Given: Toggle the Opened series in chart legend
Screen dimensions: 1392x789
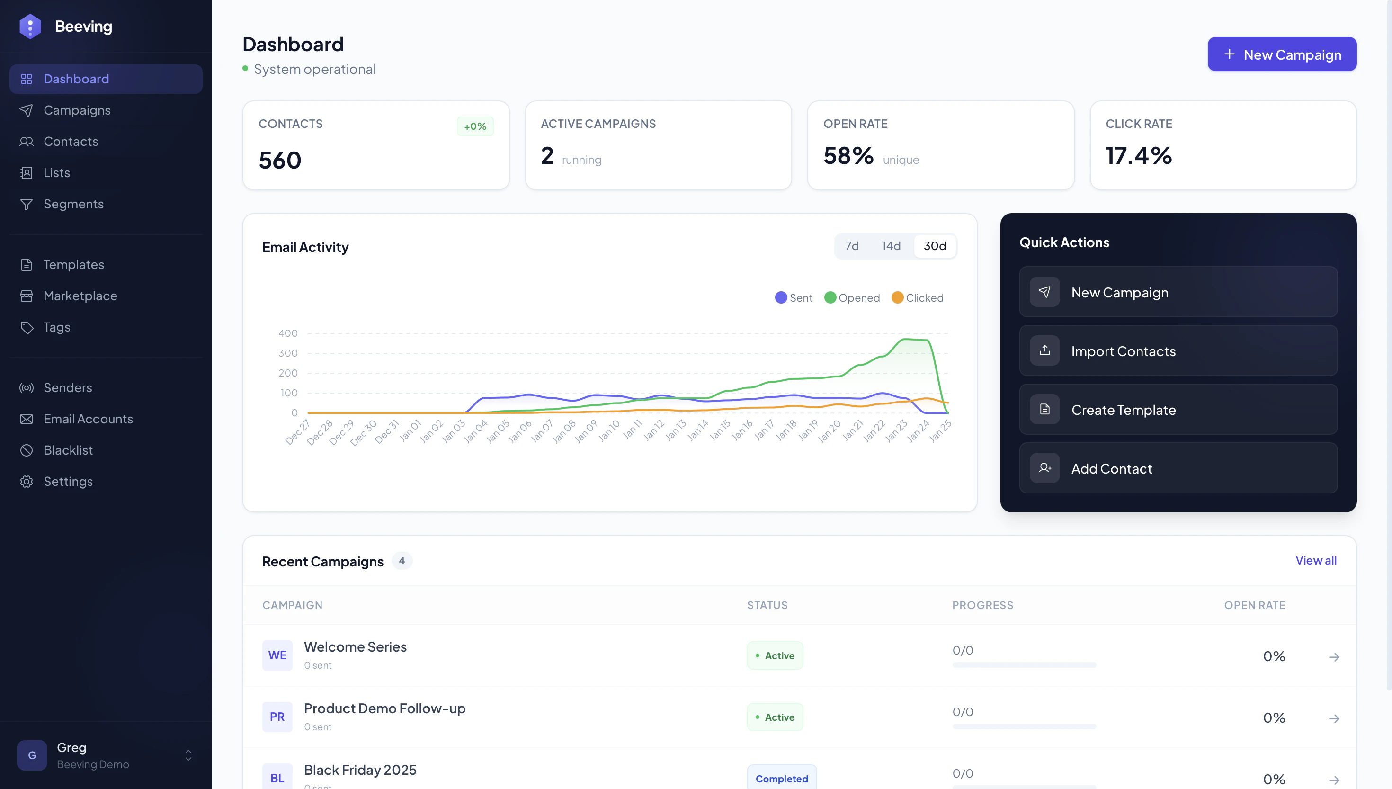Looking at the screenshot, I should tap(853, 297).
